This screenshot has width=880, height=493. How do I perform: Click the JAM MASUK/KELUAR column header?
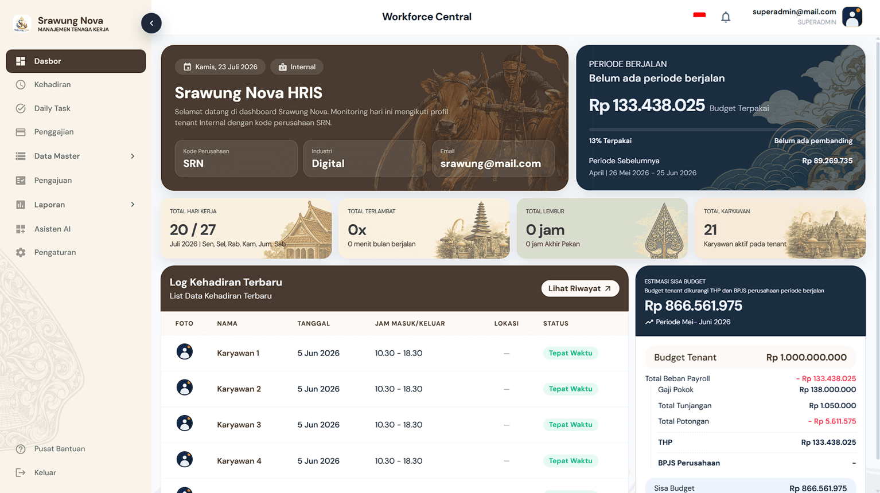coord(410,324)
